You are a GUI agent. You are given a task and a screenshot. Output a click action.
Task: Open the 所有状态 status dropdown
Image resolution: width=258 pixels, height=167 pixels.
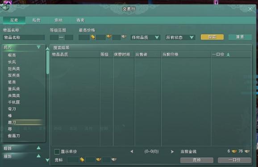coord(180,38)
